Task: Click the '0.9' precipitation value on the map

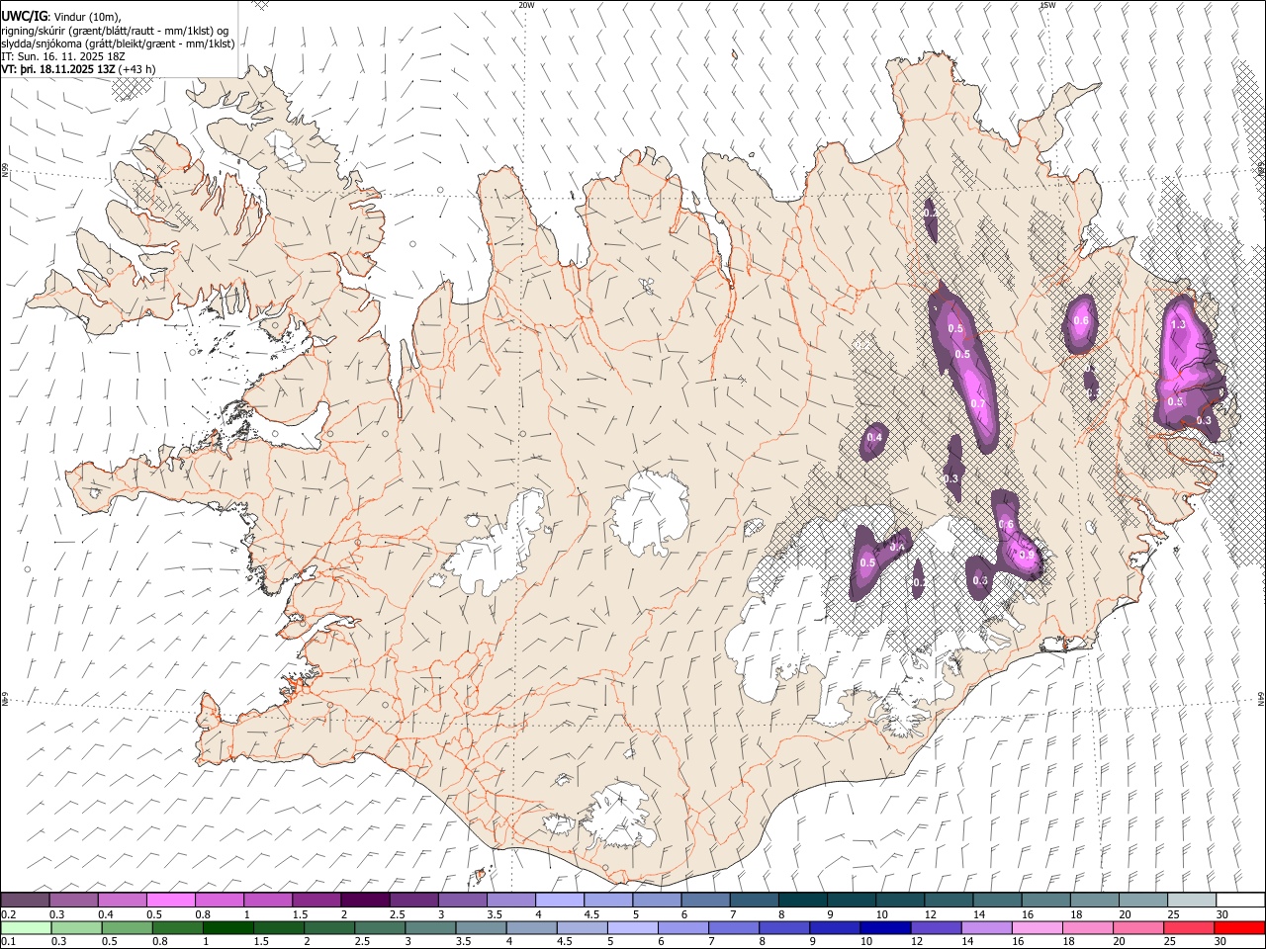Action: [1027, 556]
